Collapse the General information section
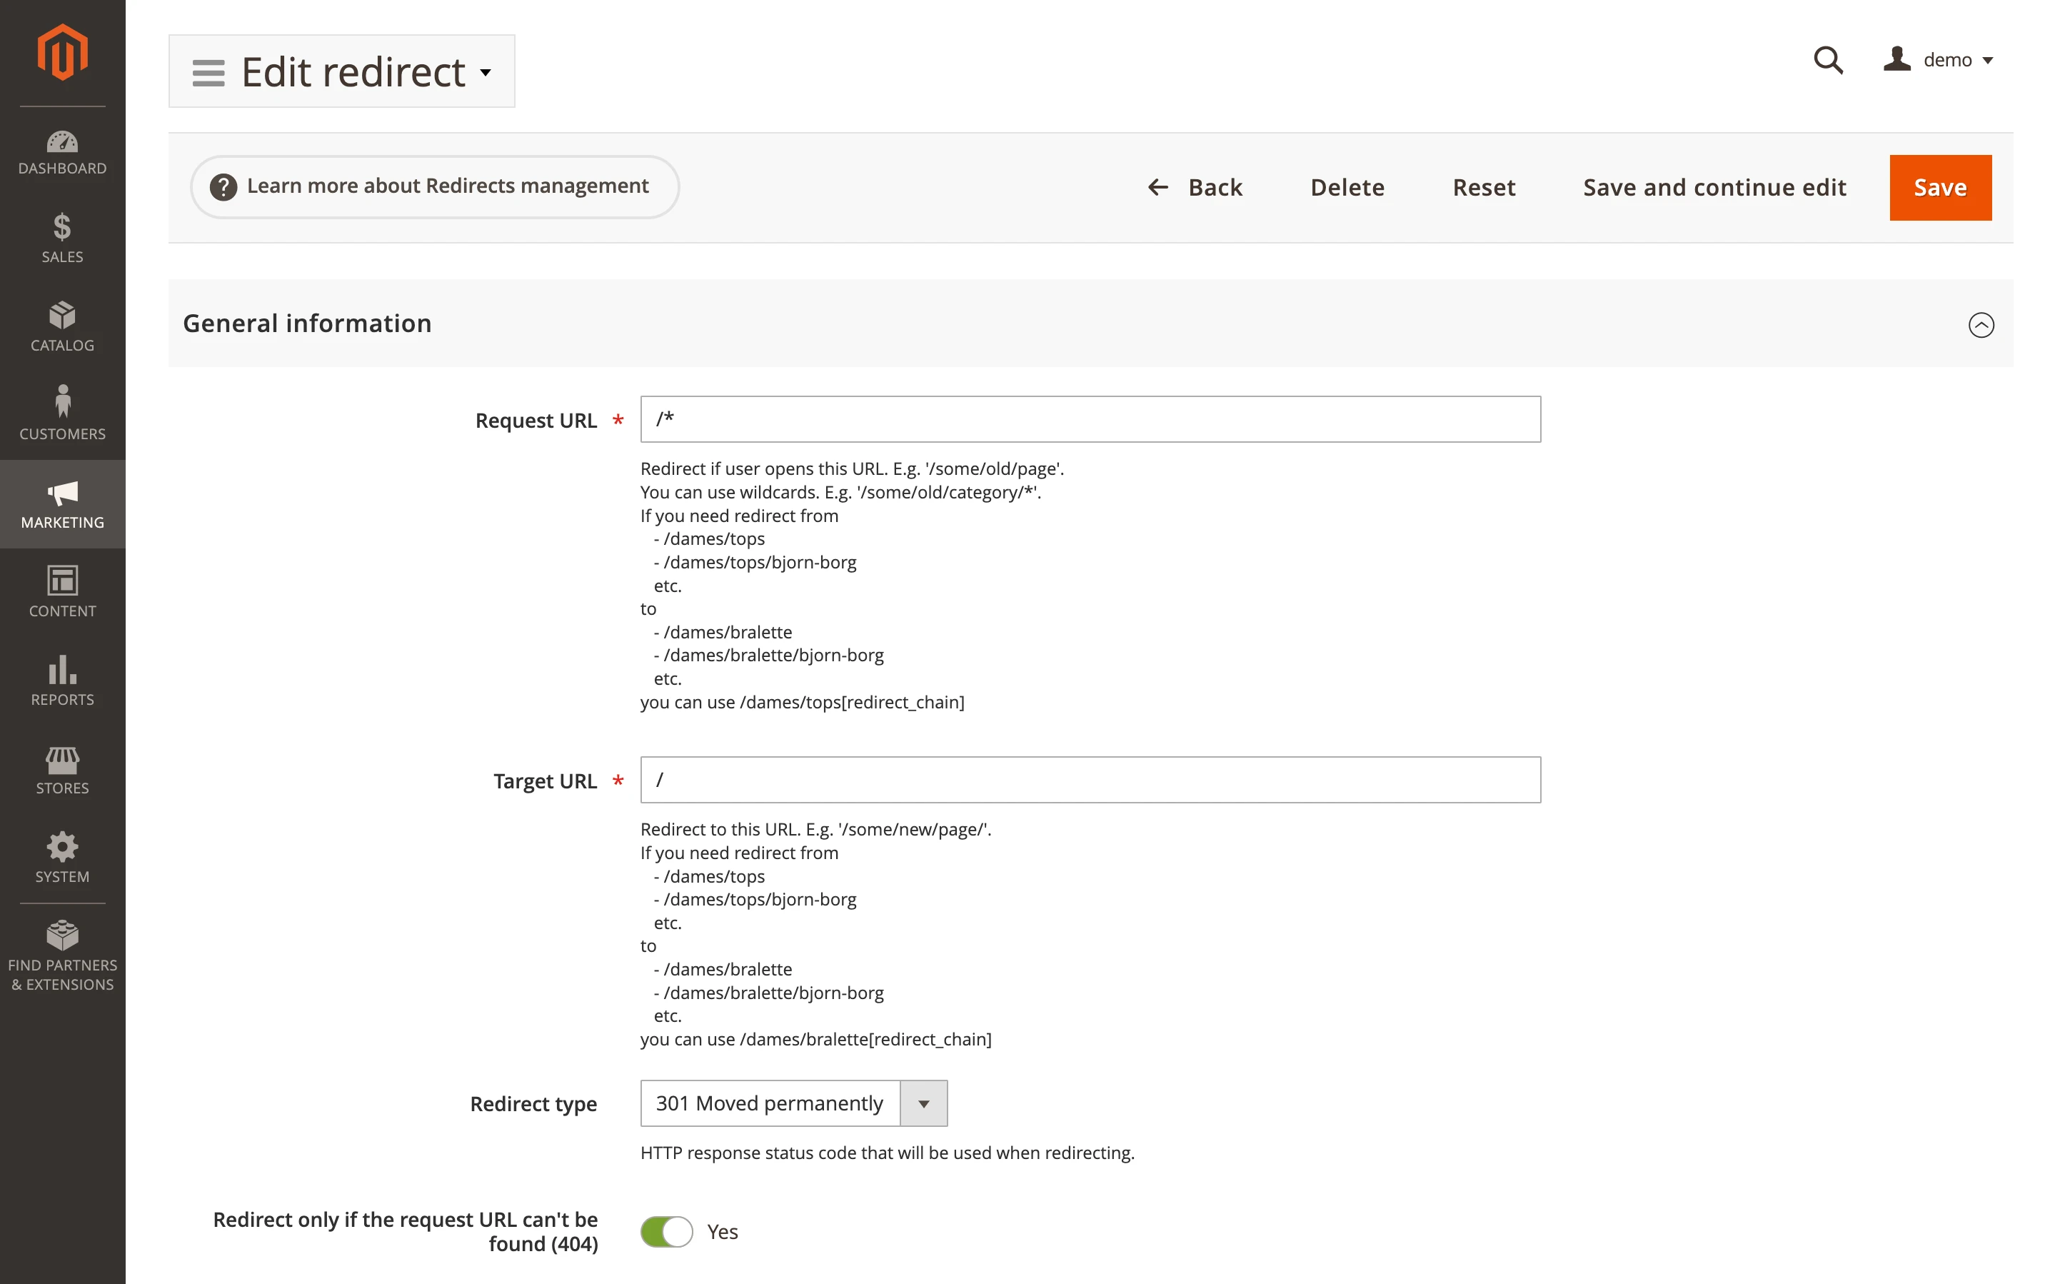 point(1981,324)
